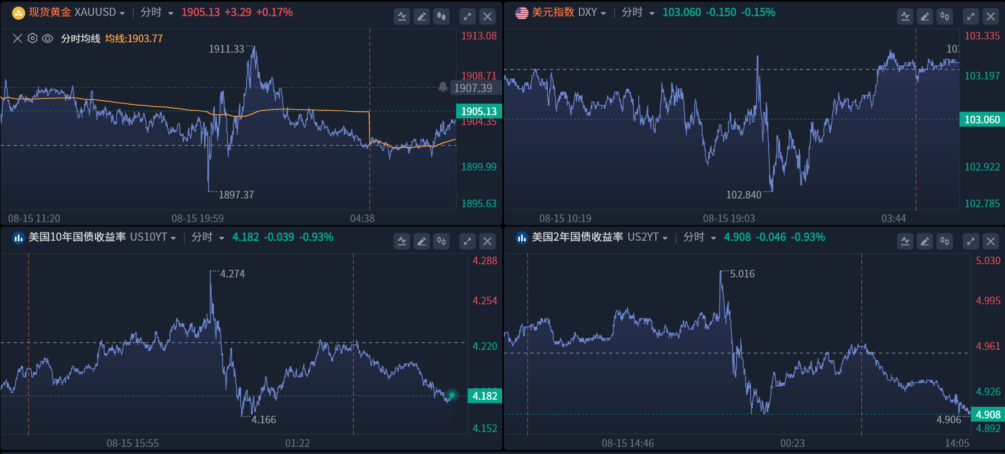
Task: Click the 4.274 high marker on US10YT chart
Action: 232,274
